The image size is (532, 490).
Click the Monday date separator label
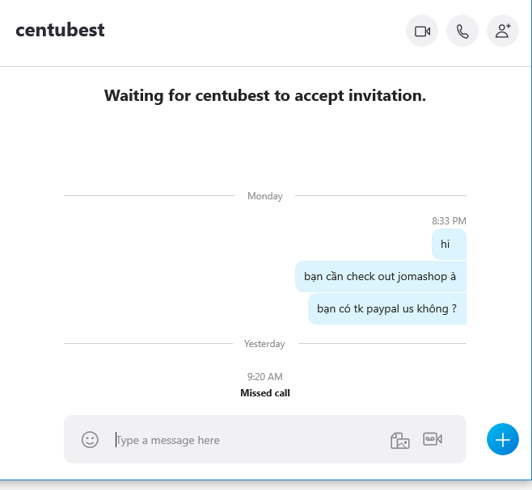tap(265, 196)
